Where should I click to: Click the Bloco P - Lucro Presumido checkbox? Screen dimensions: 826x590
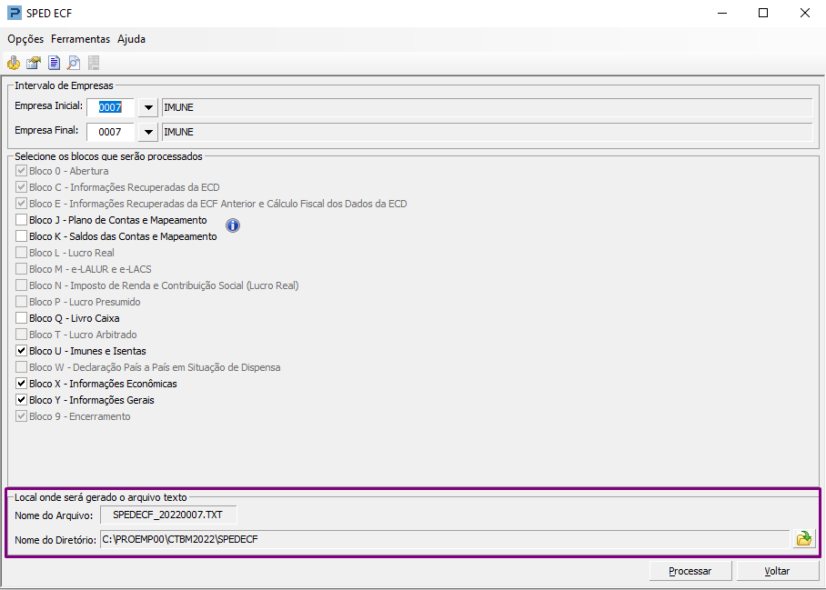tap(21, 302)
